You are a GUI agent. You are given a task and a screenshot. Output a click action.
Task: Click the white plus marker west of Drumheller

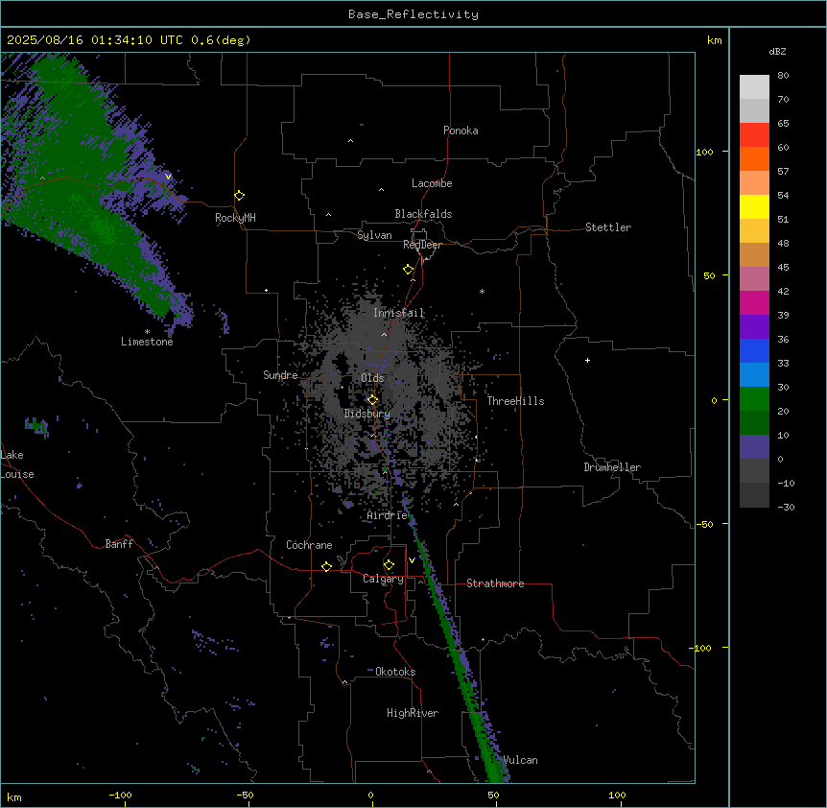[x=587, y=360]
